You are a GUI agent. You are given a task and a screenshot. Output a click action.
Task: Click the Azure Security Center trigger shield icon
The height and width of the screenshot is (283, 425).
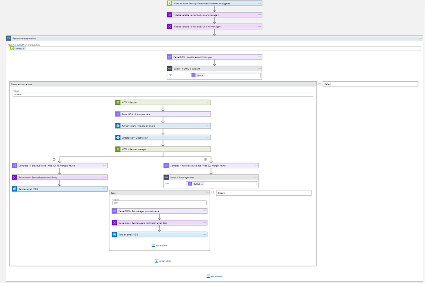click(x=170, y=3)
